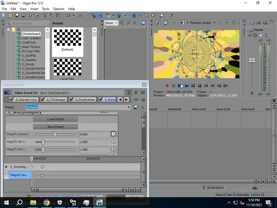The width and height of the screenshot is (277, 208).
Task: Click the Master bus Mute icon
Action: (260, 35)
